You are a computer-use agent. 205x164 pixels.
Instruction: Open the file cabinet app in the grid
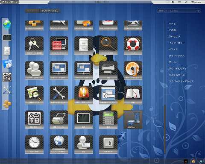(84, 46)
